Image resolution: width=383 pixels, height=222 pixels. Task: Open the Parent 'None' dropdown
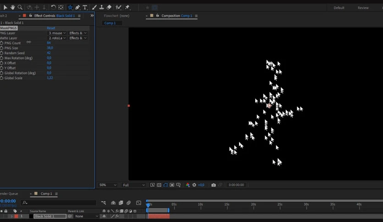pos(87,216)
